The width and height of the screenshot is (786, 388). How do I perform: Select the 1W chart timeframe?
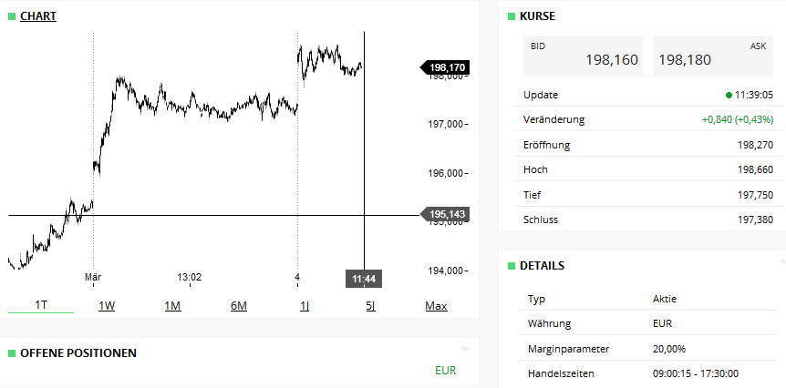[x=107, y=305]
